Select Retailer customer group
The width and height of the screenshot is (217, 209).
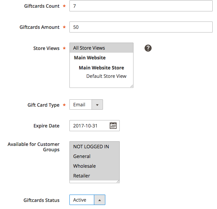point(95,176)
